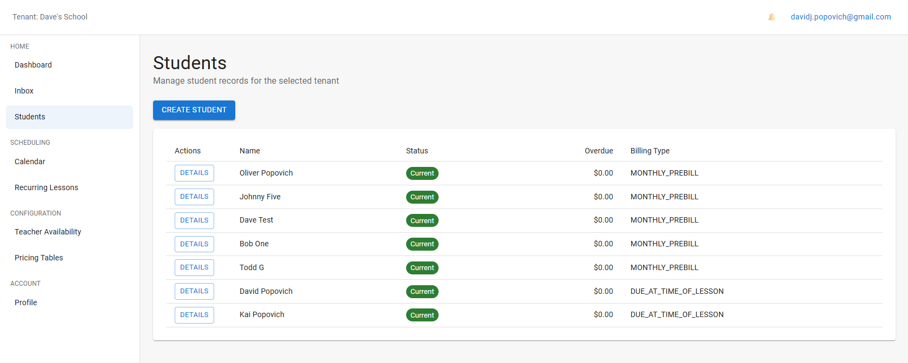
Task: Open Profile under Account
Action: pos(69,302)
